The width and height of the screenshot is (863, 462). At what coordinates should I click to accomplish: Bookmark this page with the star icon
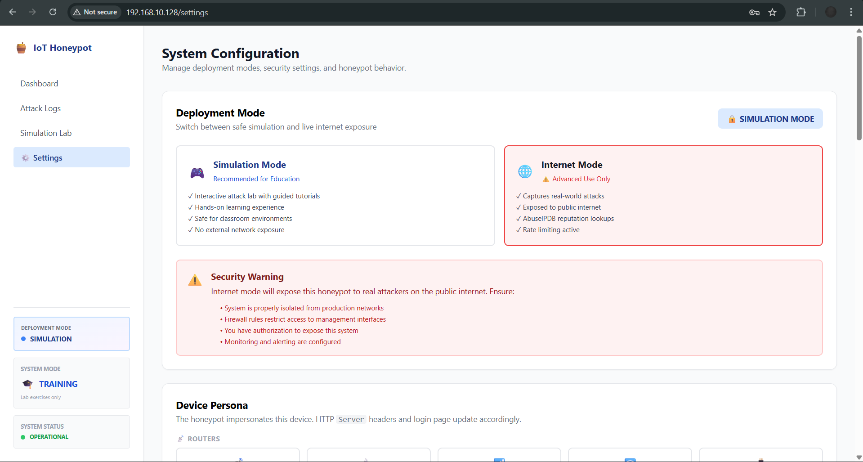(x=772, y=13)
